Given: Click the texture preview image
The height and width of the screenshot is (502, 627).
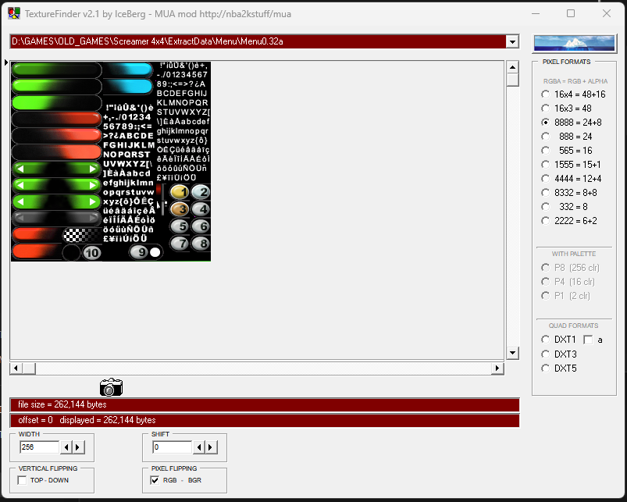Looking at the screenshot, I should coord(110,161).
